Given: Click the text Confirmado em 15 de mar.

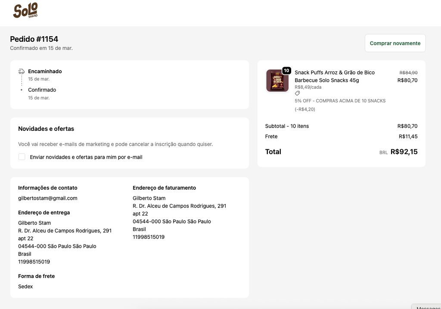Looking at the screenshot, I should click(x=41, y=48).
